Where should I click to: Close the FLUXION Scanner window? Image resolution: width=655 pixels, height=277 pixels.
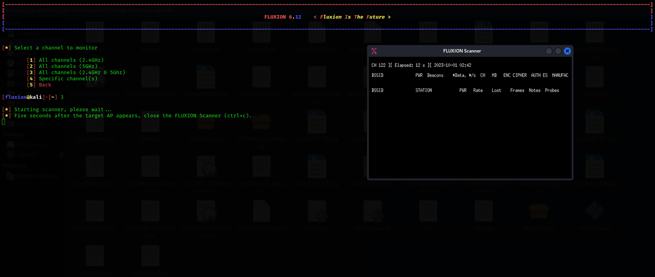[x=567, y=51]
